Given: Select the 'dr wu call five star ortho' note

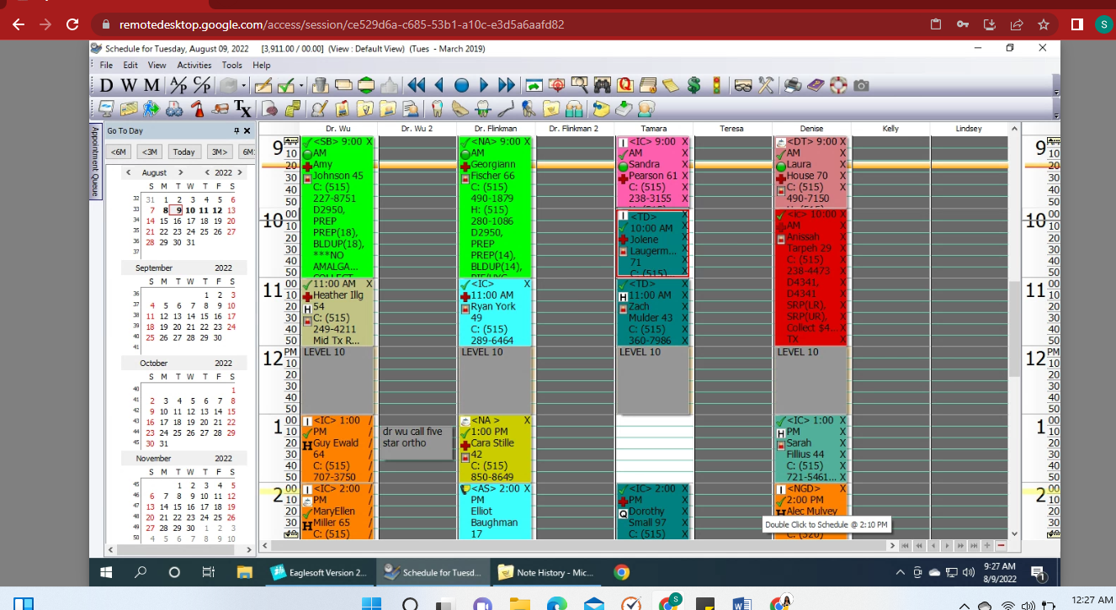Looking at the screenshot, I should (x=416, y=443).
